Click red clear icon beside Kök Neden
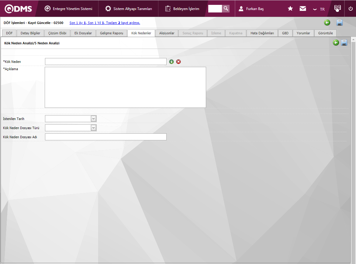Viewport: 356px width, 264px height. (x=178, y=62)
